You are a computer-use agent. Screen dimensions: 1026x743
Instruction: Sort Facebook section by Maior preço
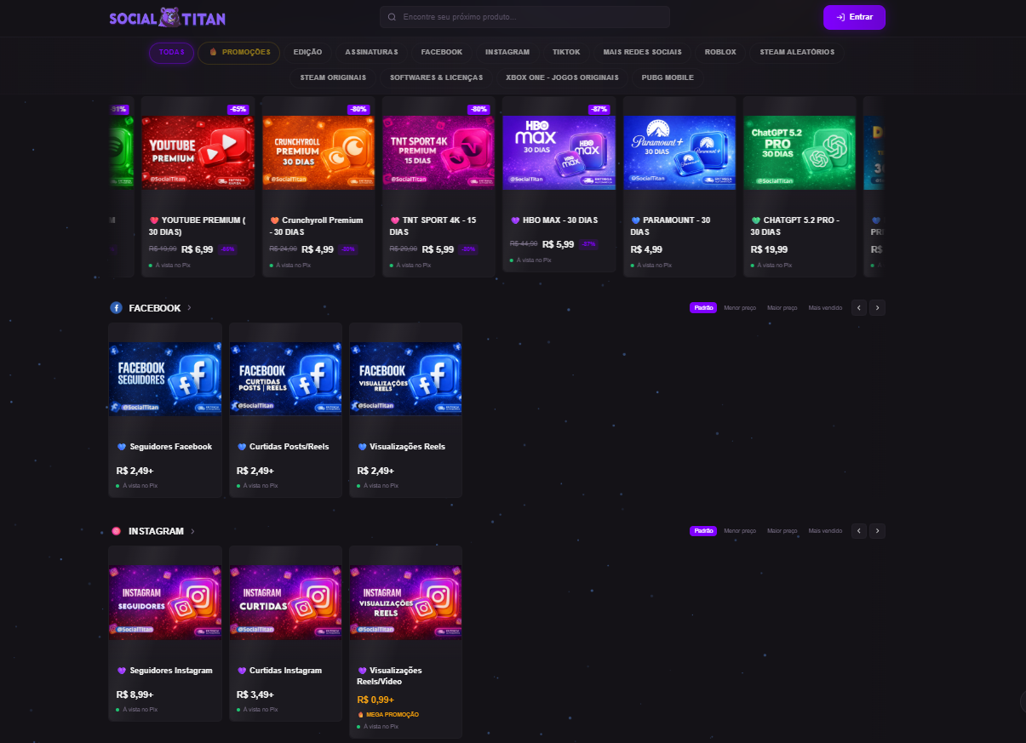(782, 308)
